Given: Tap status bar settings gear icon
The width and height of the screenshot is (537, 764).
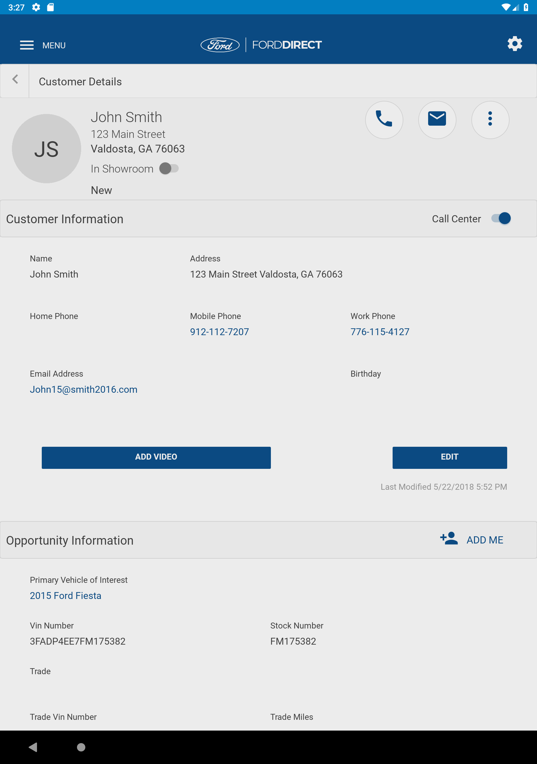Looking at the screenshot, I should [x=36, y=7].
